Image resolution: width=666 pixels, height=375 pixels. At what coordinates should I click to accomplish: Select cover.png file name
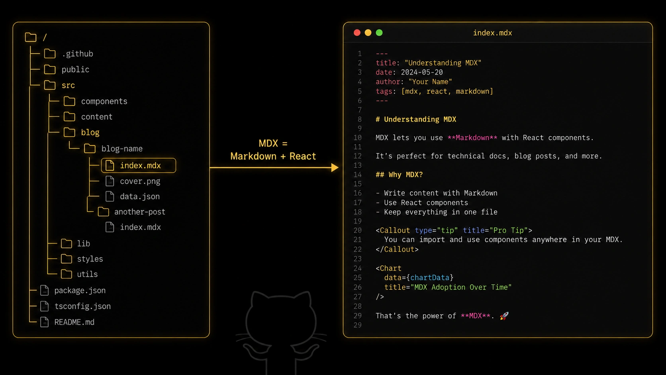(x=140, y=181)
